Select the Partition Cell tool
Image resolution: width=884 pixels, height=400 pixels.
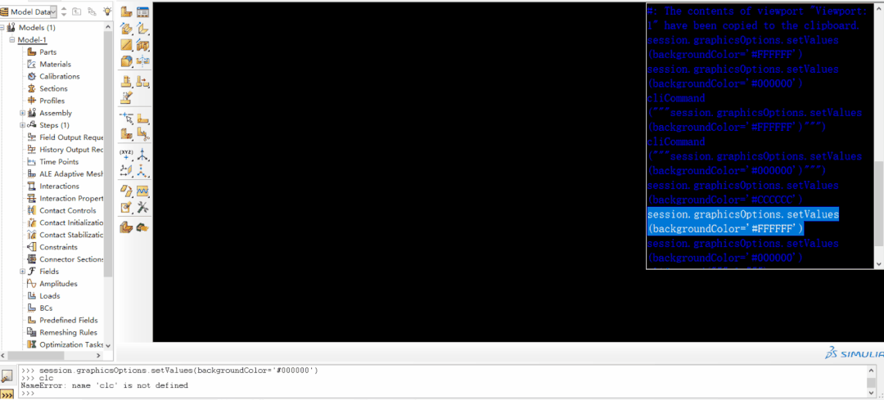127,134
